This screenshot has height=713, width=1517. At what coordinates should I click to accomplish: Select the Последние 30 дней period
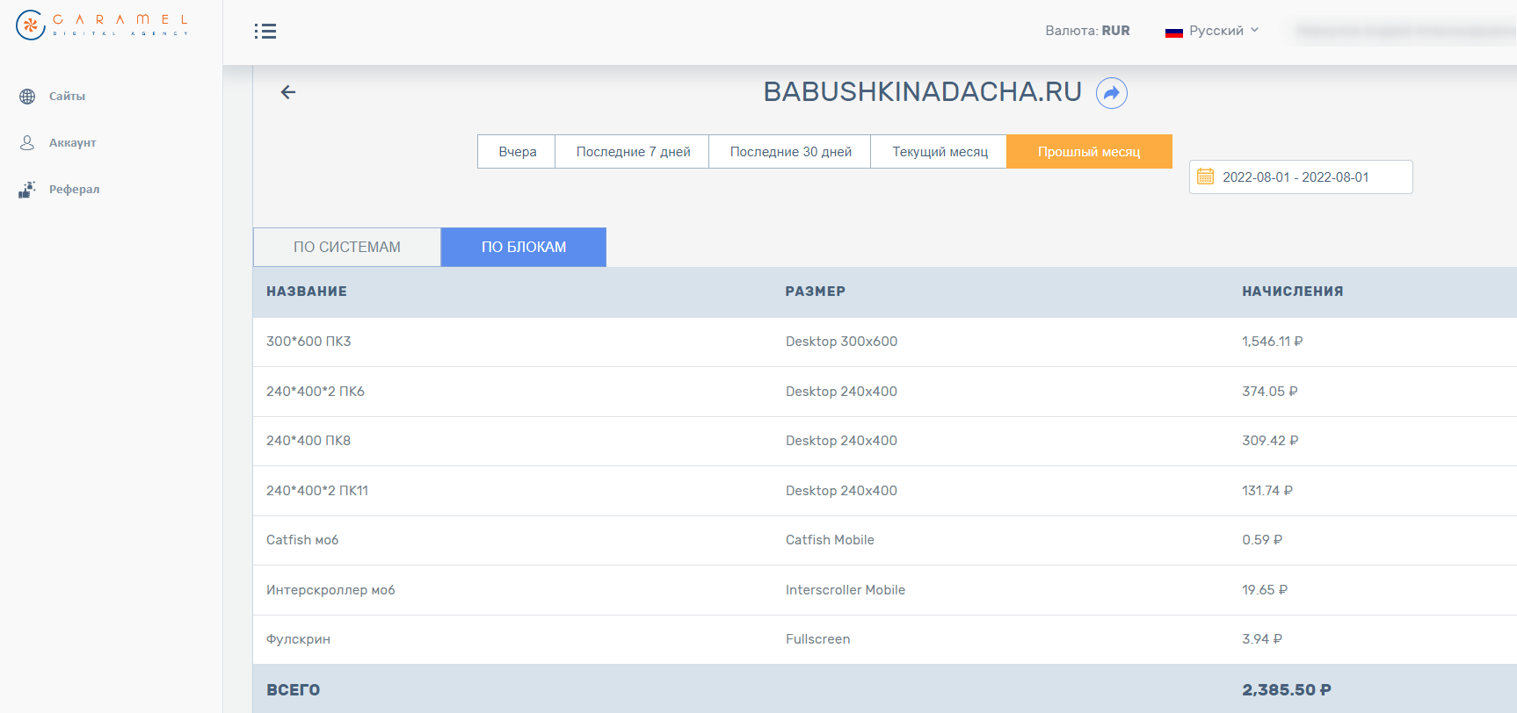[790, 151]
